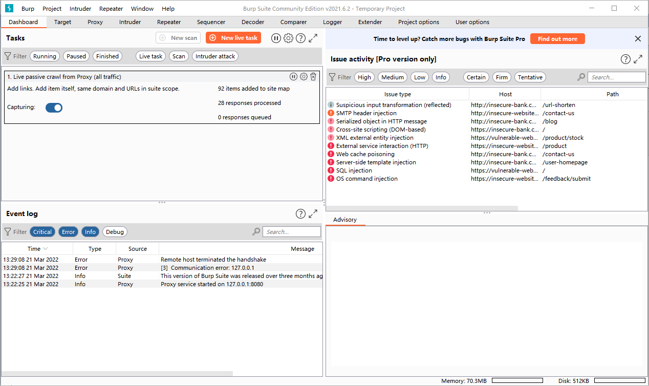Open the Window menu
Viewport: 649px width, 386px height.
pos(142,9)
